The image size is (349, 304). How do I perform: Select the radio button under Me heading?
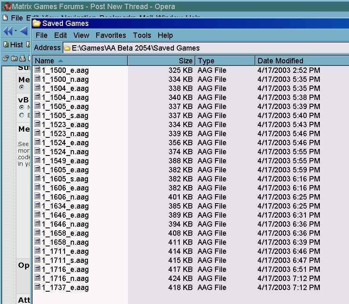click(22, 87)
